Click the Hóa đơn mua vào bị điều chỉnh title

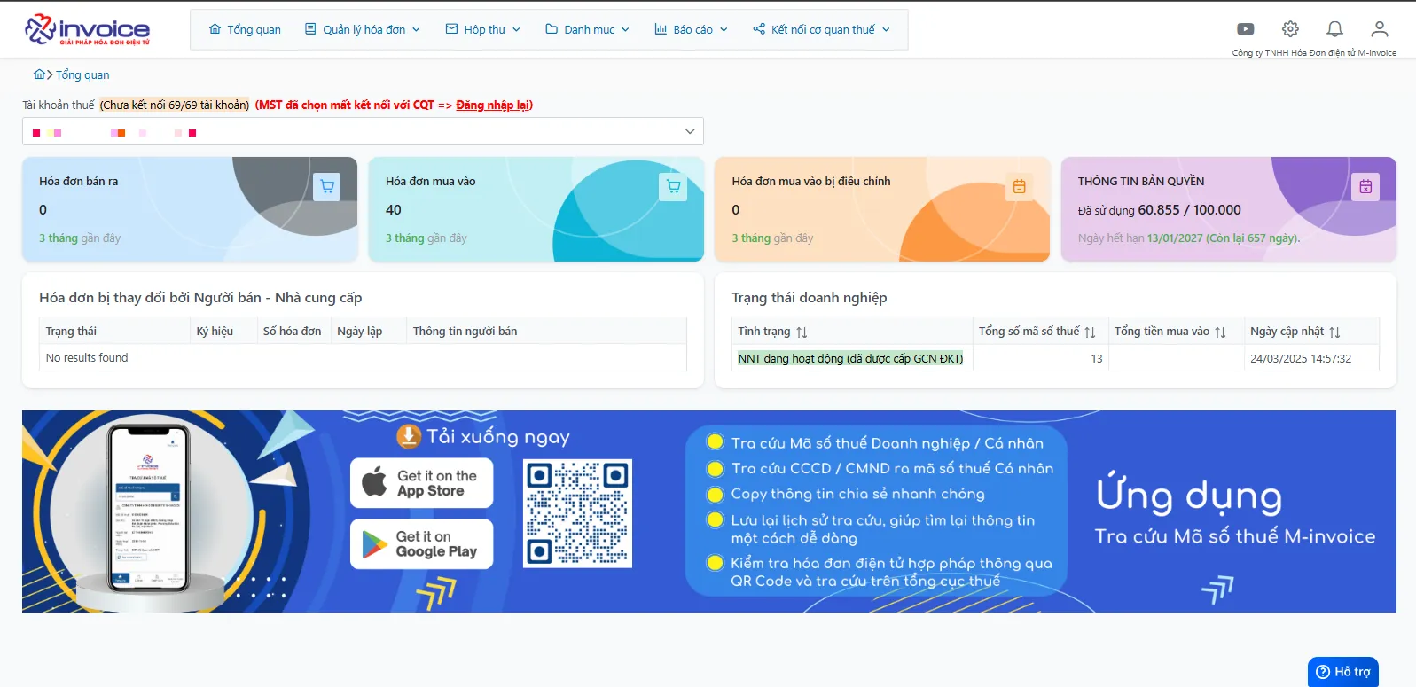pos(811,181)
